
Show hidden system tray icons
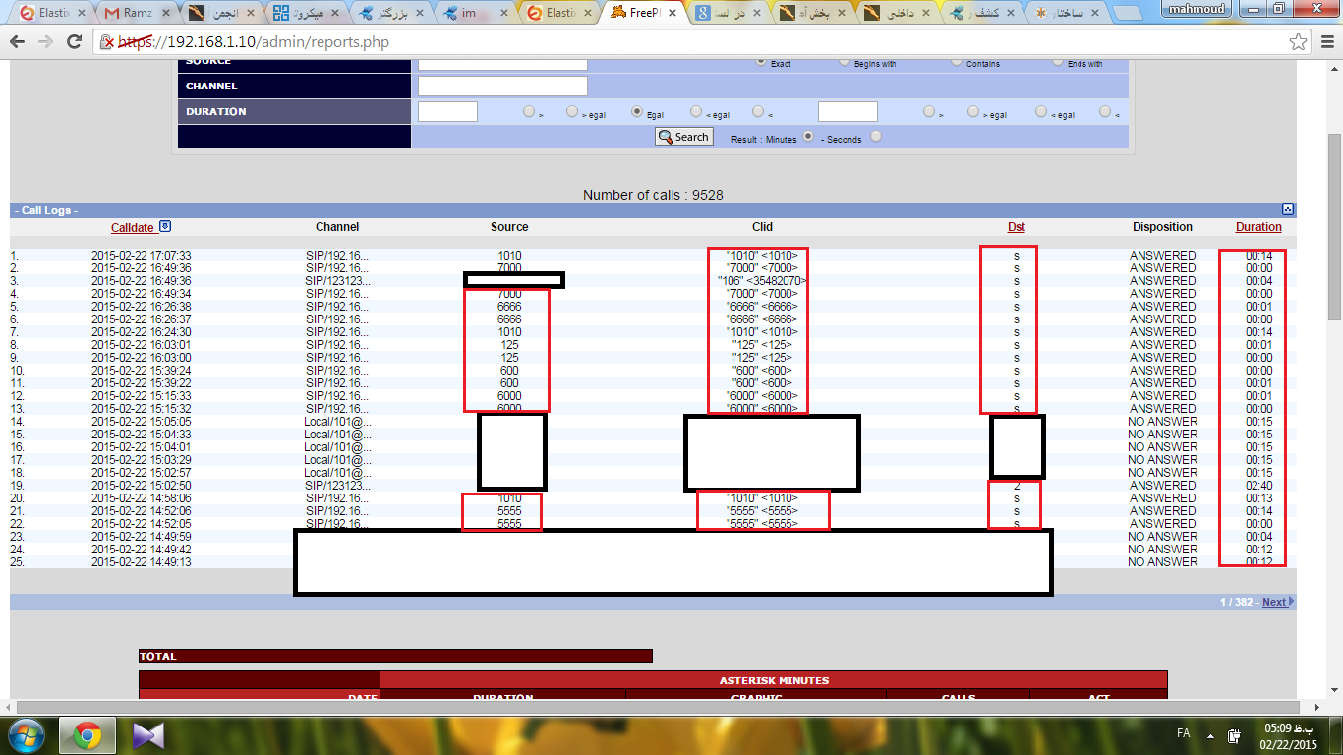point(1210,734)
